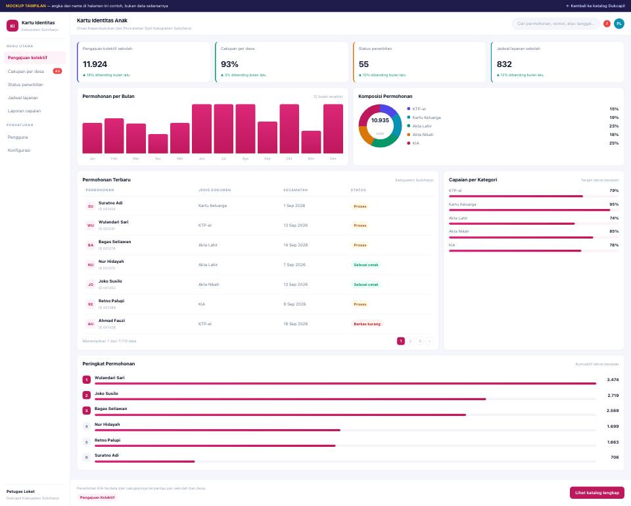Click the NU avatar beside Nur Hidayah
This screenshot has height=506, width=631.
click(91, 265)
